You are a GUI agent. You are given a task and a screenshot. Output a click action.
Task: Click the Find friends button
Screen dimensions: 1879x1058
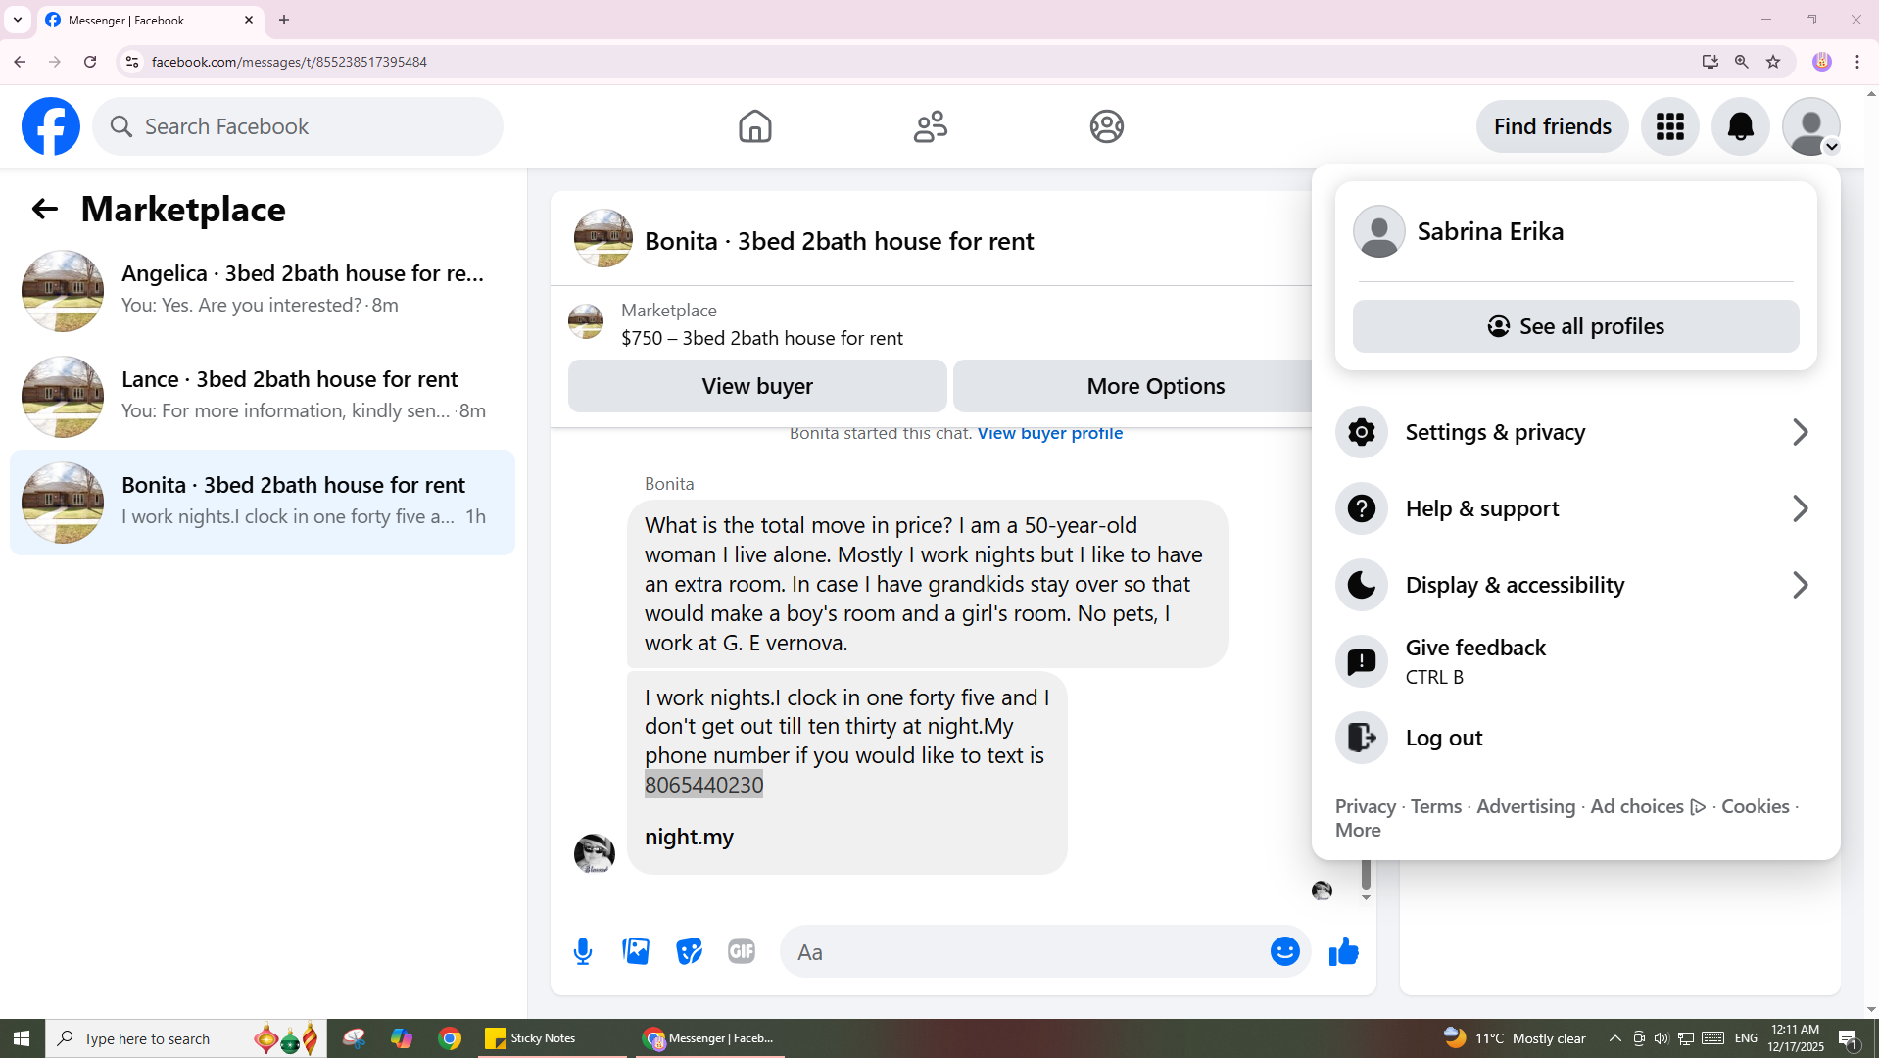(x=1552, y=126)
